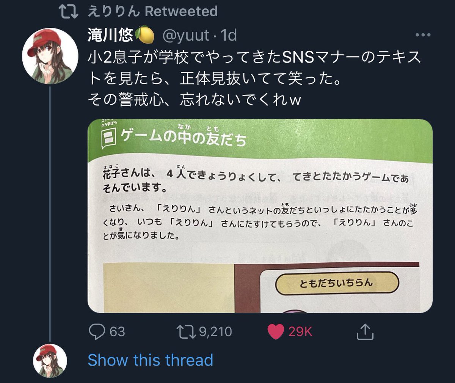View the 29K likes count
Image resolution: width=455 pixels, height=383 pixels.
coord(300,332)
